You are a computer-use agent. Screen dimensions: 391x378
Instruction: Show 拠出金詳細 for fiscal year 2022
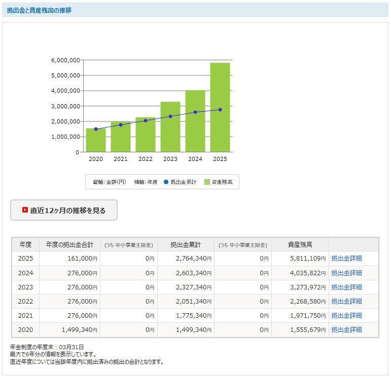[x=346, y=301]
